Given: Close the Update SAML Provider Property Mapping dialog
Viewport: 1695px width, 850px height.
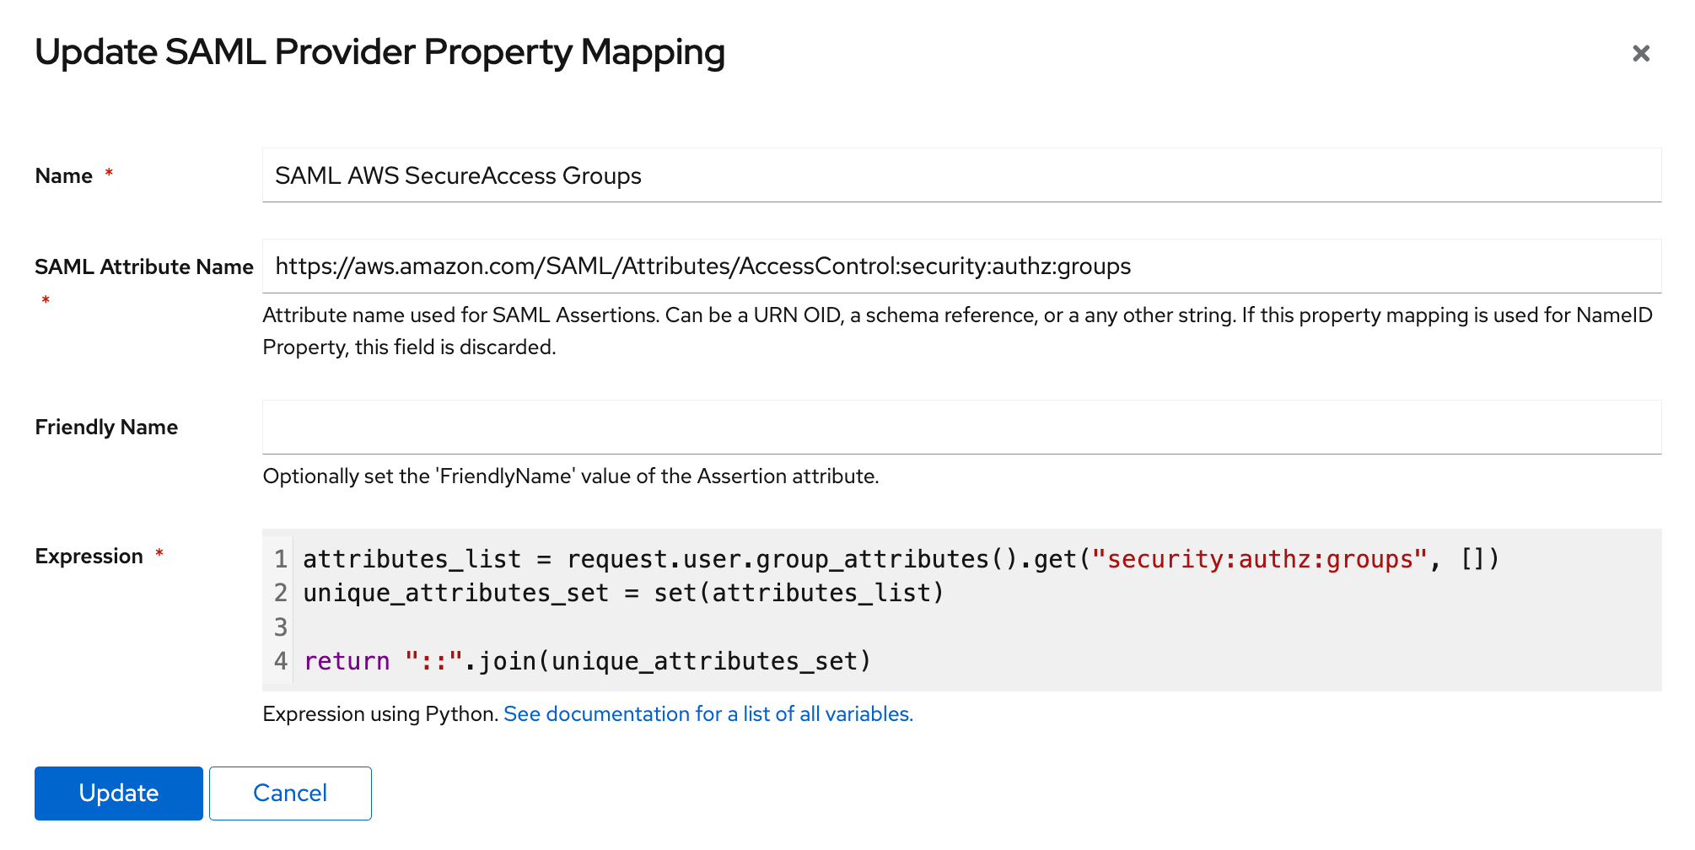Looking at the screenshot, I should [x=1640, y=53].
